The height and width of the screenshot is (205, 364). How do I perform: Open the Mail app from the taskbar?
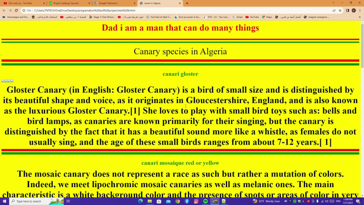pos(168,201)
